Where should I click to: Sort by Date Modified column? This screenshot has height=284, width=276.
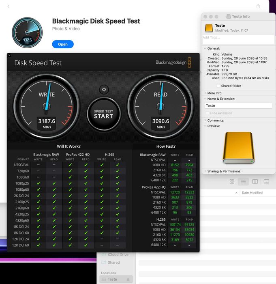pos(252,193)
